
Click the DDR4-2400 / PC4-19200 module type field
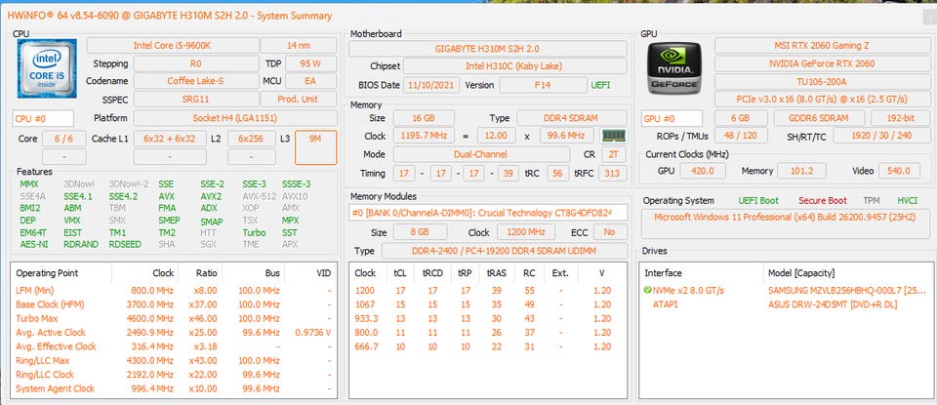tap(505, 251)
